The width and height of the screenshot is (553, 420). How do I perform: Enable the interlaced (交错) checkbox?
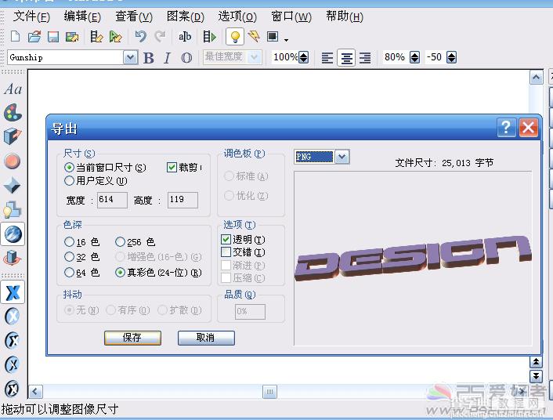coord(226,252)
